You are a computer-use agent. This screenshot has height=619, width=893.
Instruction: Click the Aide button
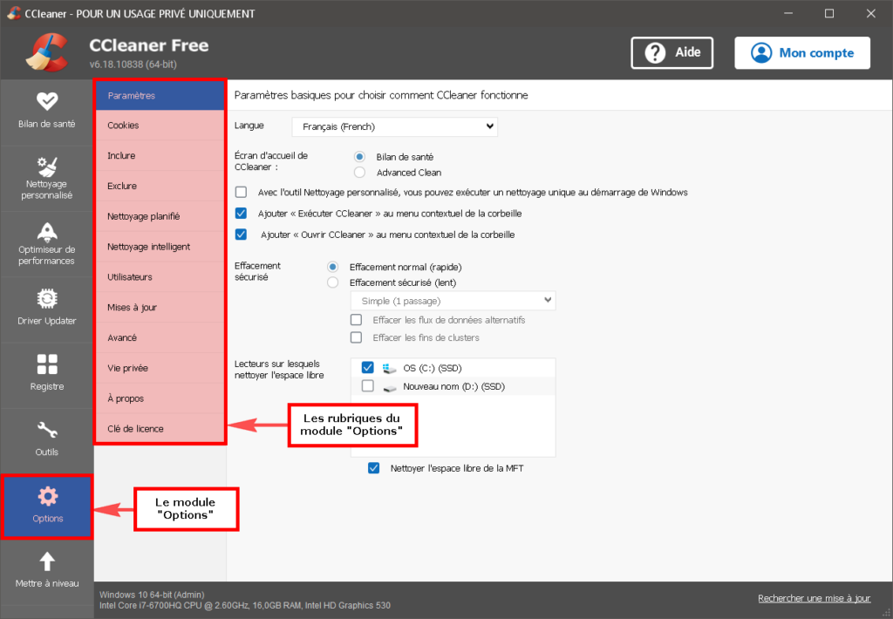coord(672,53)
